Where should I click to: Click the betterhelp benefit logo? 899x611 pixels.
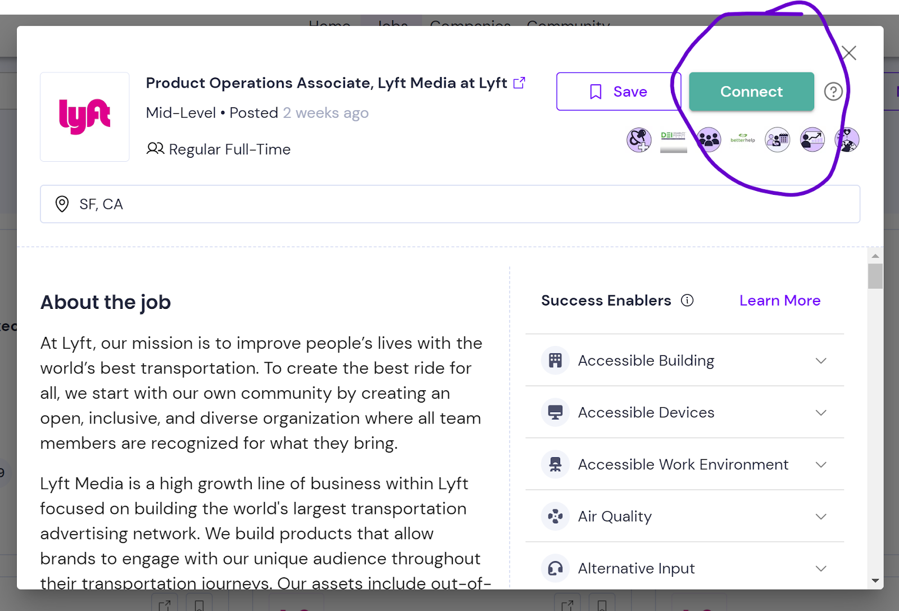(x=743, y=138)
